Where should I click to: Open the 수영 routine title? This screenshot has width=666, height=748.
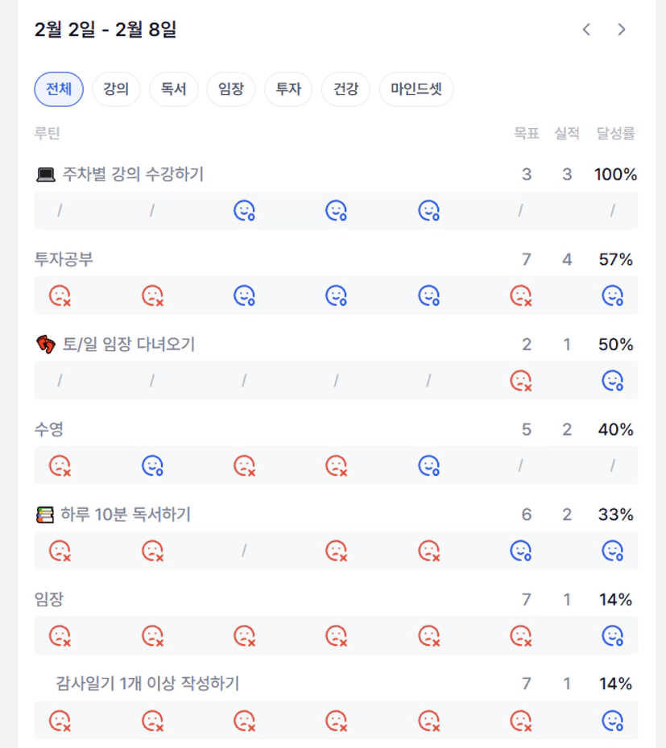48,430
